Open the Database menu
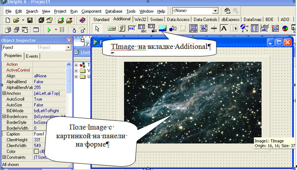Image resolution: width=297 pixels, height=170 pixels. pyautogui.click(x=114, y=11)
